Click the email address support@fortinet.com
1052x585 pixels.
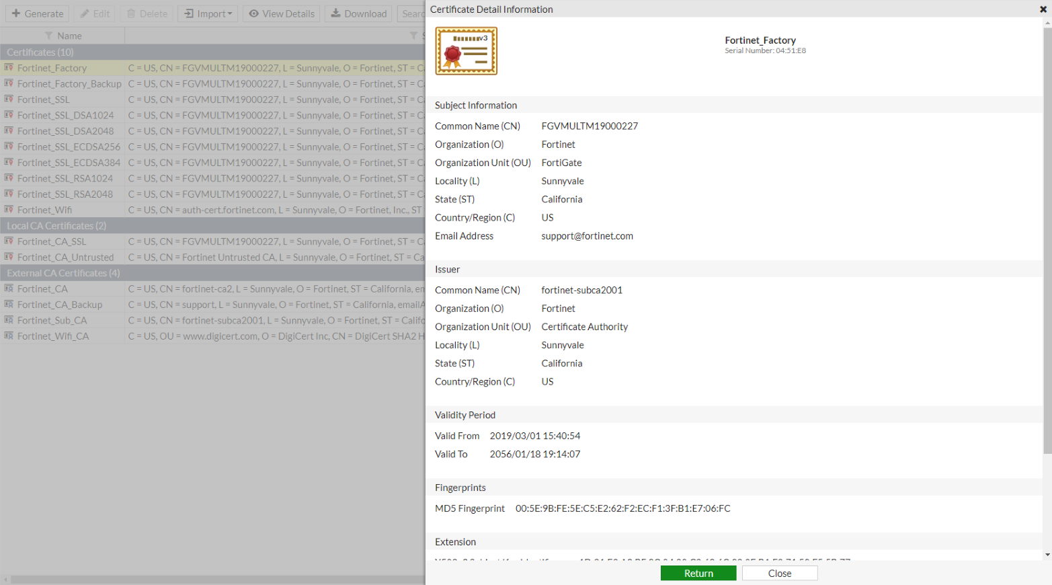click(x=587, y=236)
